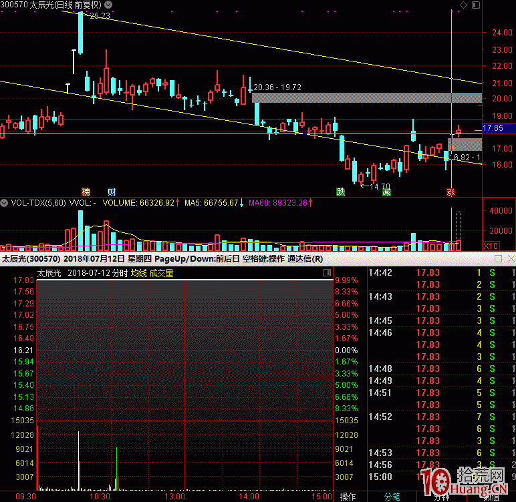Select the 14:46 tick row

[441, 332]
